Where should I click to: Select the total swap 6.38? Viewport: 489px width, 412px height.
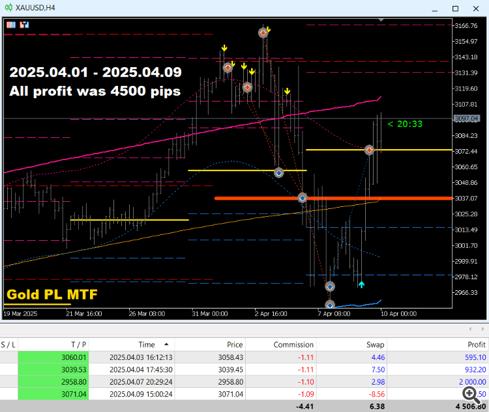point(377,406)
